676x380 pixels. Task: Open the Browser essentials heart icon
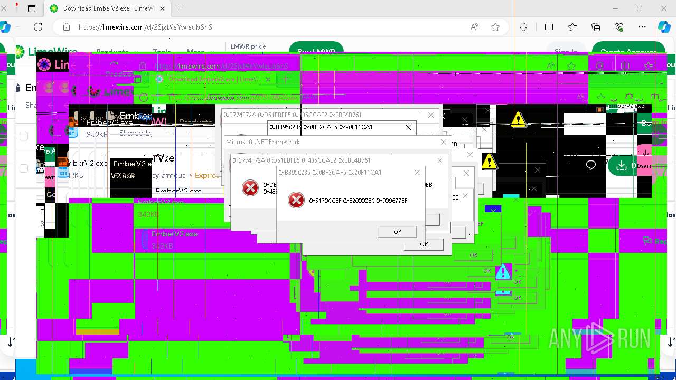(619, 27)
